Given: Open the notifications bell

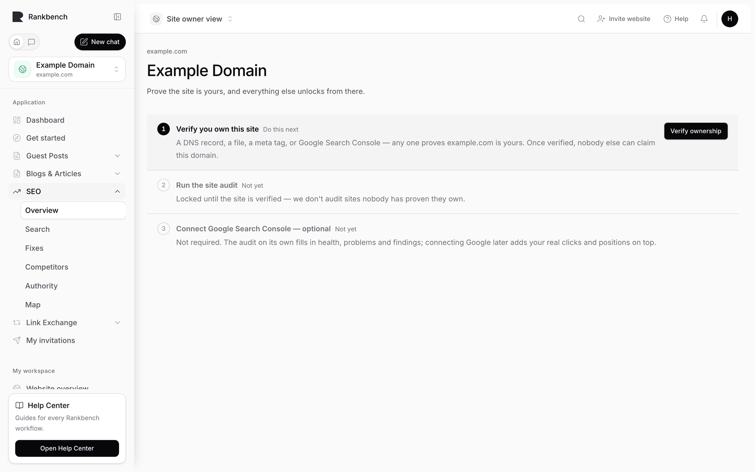Looking at the screenshot, I should [704, 19].
